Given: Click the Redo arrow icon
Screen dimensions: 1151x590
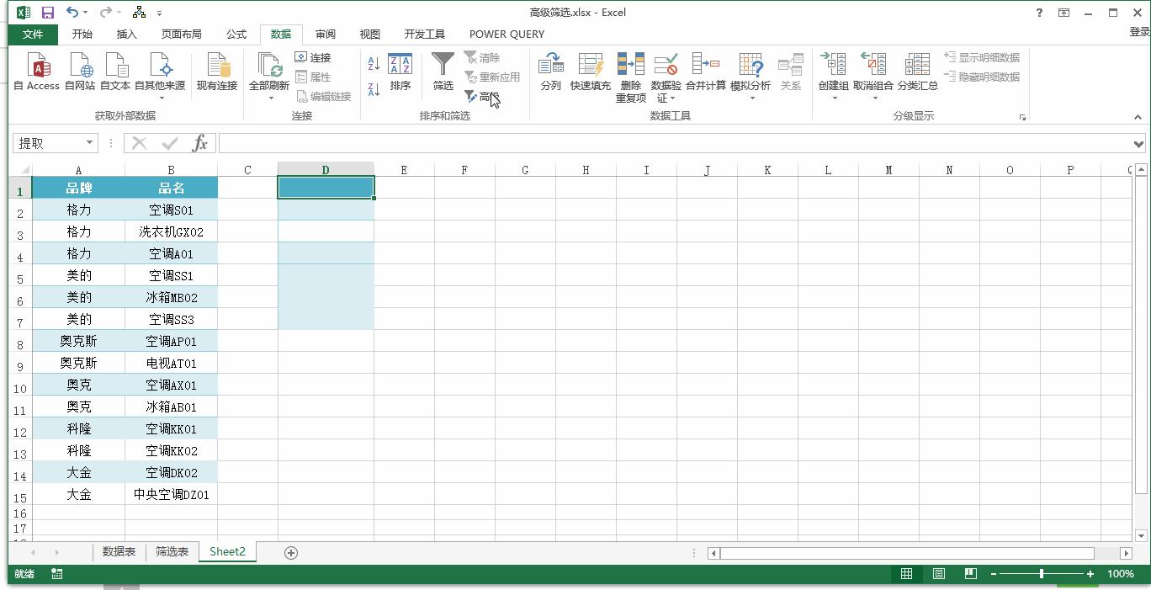Looking at the screenshot, I should click(105, 13).
